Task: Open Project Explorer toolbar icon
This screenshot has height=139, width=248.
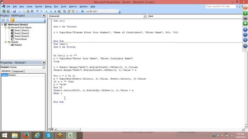Action: coord(64,11)
